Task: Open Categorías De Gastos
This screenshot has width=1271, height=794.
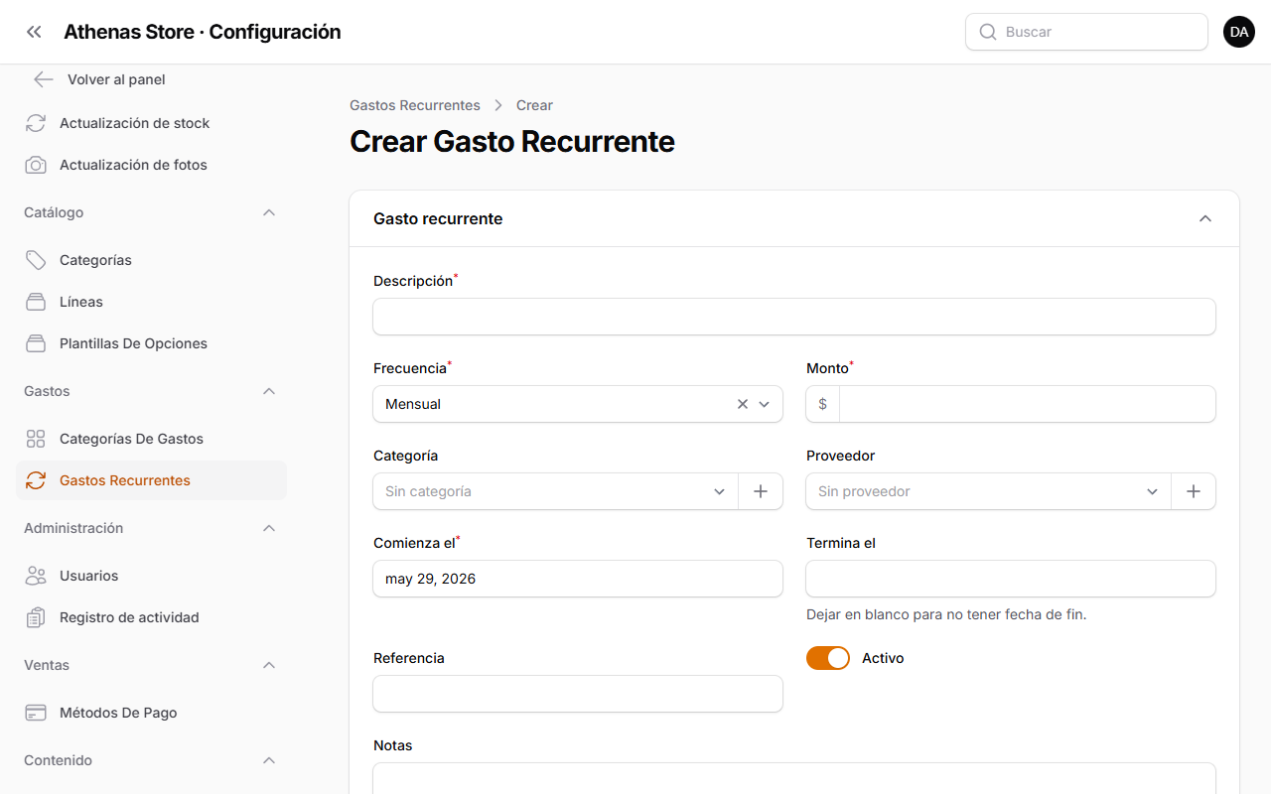Action: coord(151,439)
